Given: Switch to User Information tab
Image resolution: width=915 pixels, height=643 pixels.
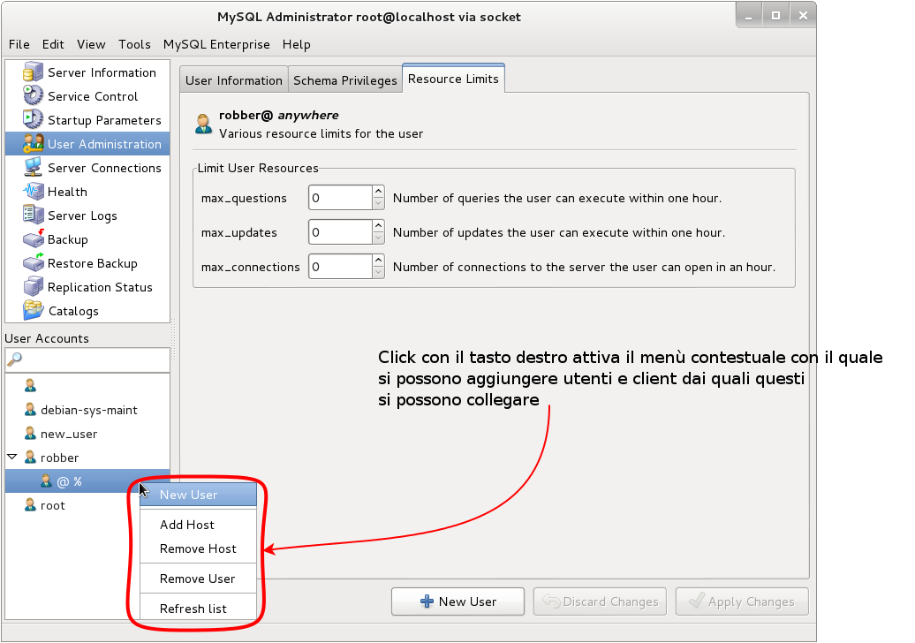Looking at the screenshot, I should pyautogui.click(x=234, y=80).
